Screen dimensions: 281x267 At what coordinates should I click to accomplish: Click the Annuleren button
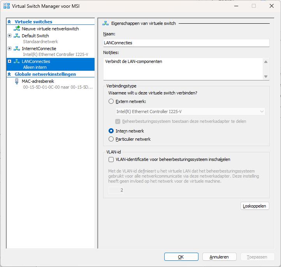pos(219,257)
